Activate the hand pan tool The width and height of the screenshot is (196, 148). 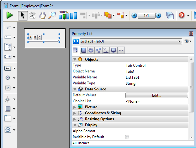tap(42, 15)
